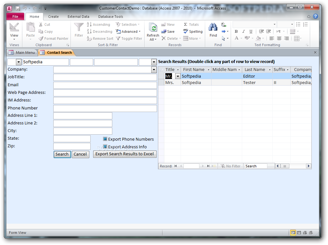Create a New record
Viewport: 328px width, 245px height.
click(x=168, y=24)
